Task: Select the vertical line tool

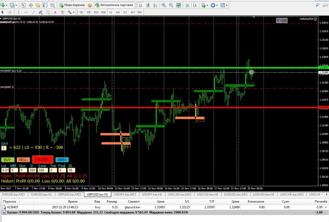Action: [19, 12]
